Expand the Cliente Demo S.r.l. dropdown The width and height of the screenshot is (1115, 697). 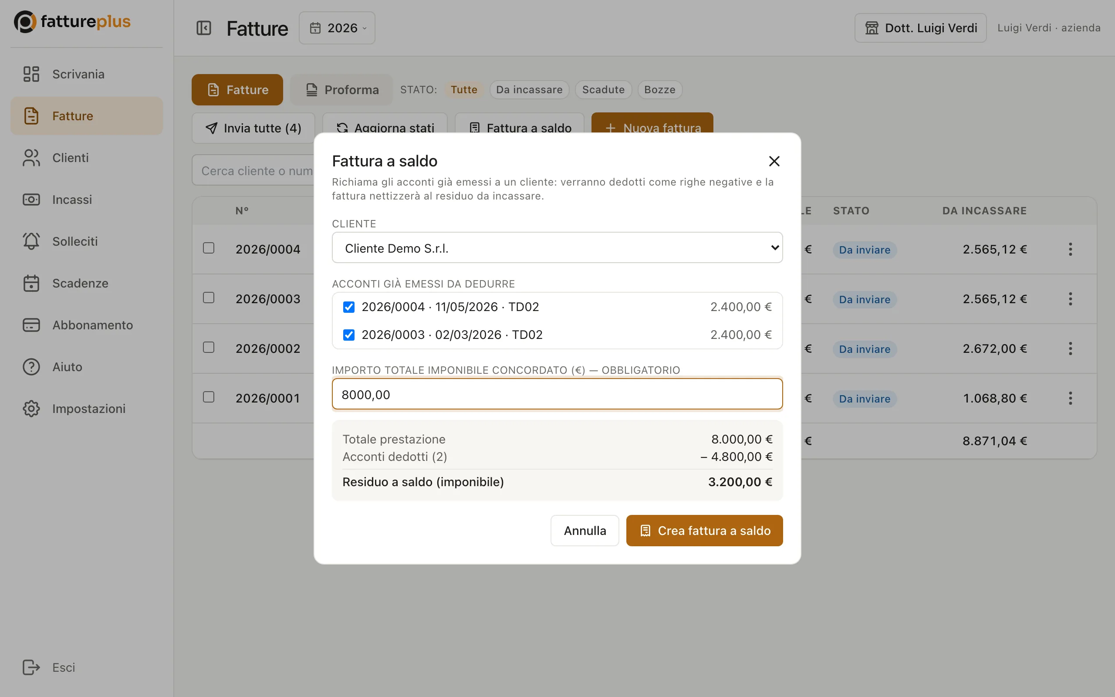(x=557, y=248)
